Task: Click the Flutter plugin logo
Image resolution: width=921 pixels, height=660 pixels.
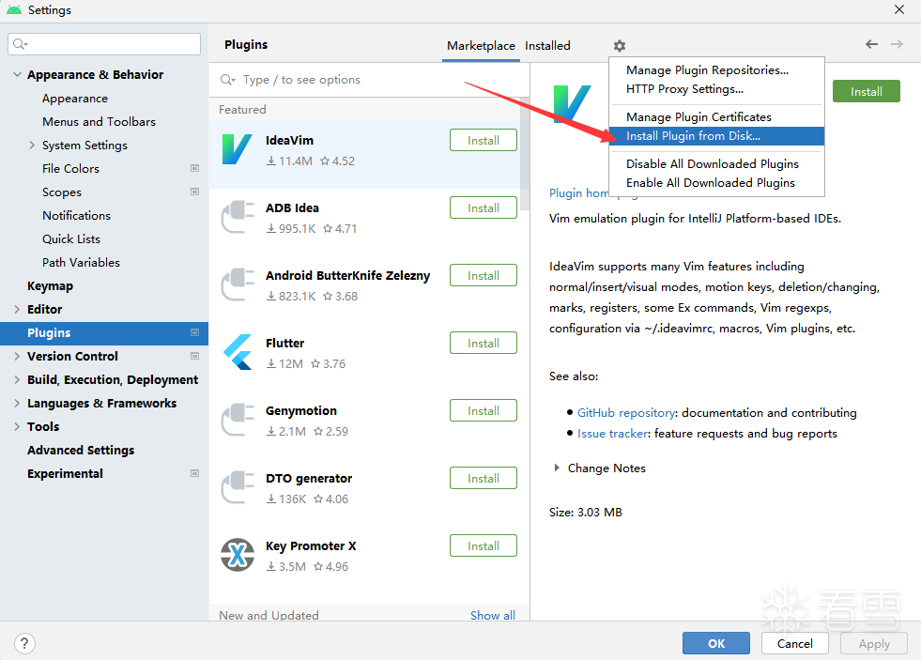Action: 238,352
